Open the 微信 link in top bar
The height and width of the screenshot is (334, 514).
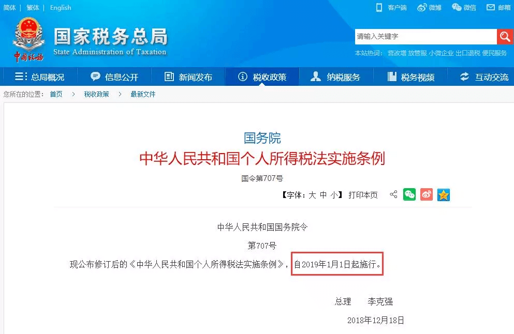464,8
